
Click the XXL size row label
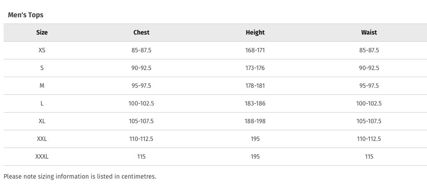coord(42,139)
